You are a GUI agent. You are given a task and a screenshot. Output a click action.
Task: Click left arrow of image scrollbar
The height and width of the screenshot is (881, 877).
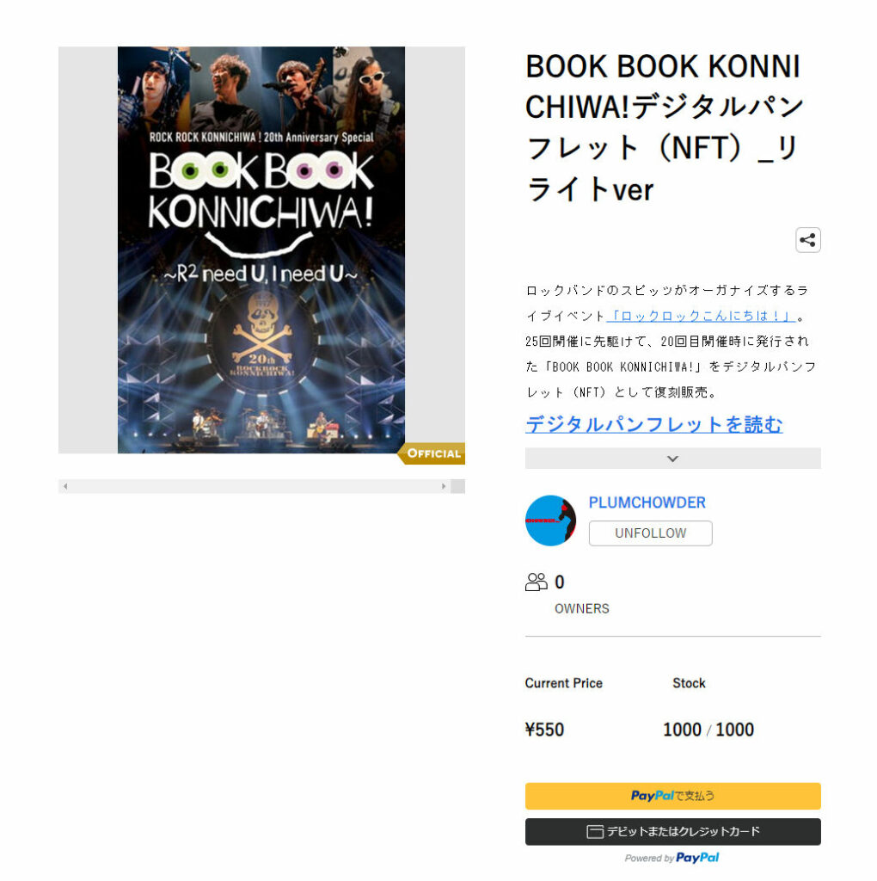point(65,487)
